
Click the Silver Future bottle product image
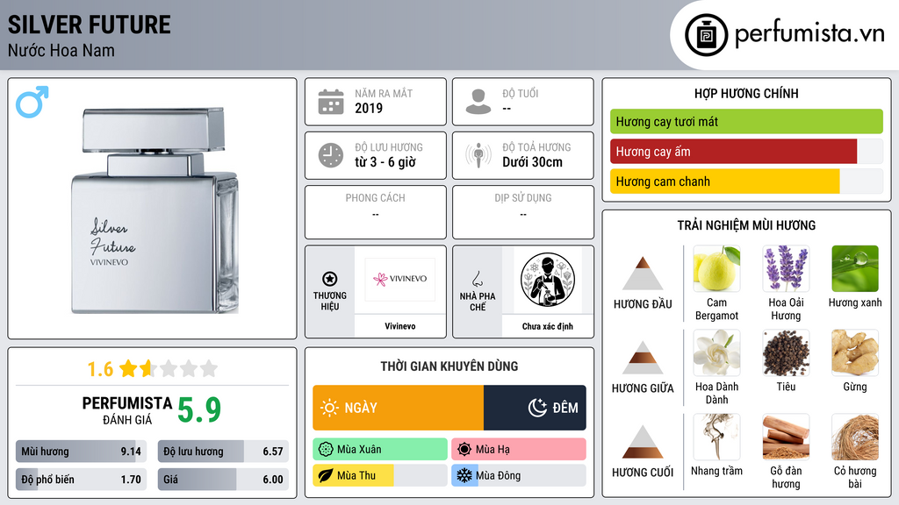tap(155, 210)
